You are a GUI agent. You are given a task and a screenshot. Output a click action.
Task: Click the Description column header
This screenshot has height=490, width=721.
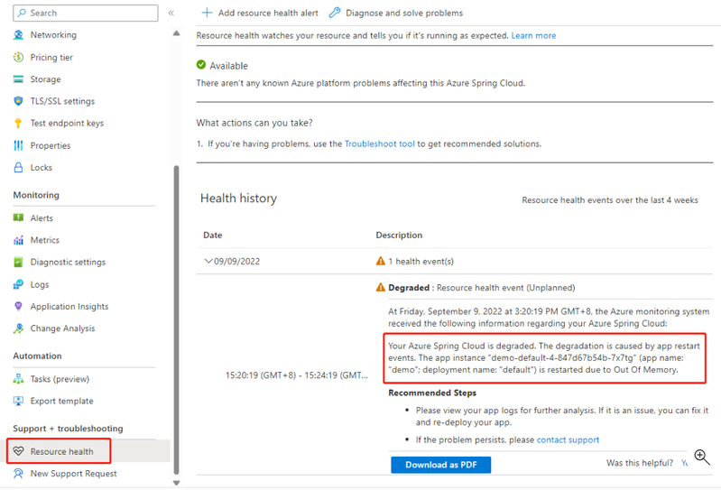pos(399,235)
